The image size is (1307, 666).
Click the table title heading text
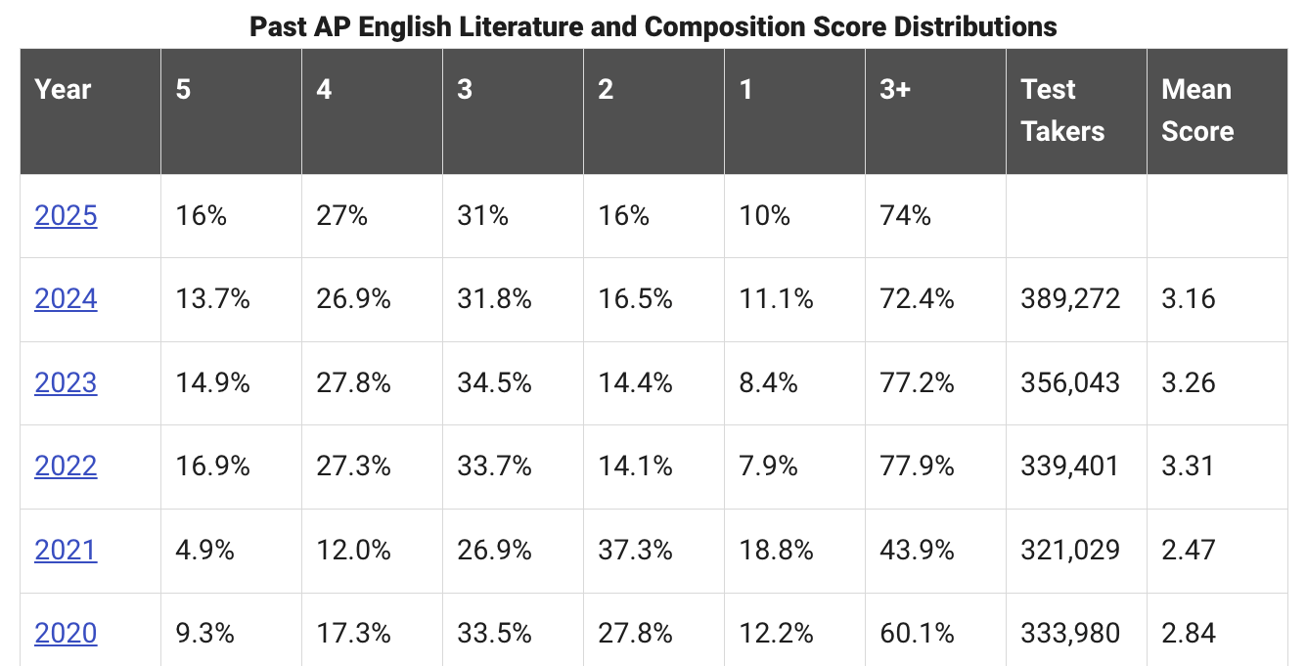point(653,26)
